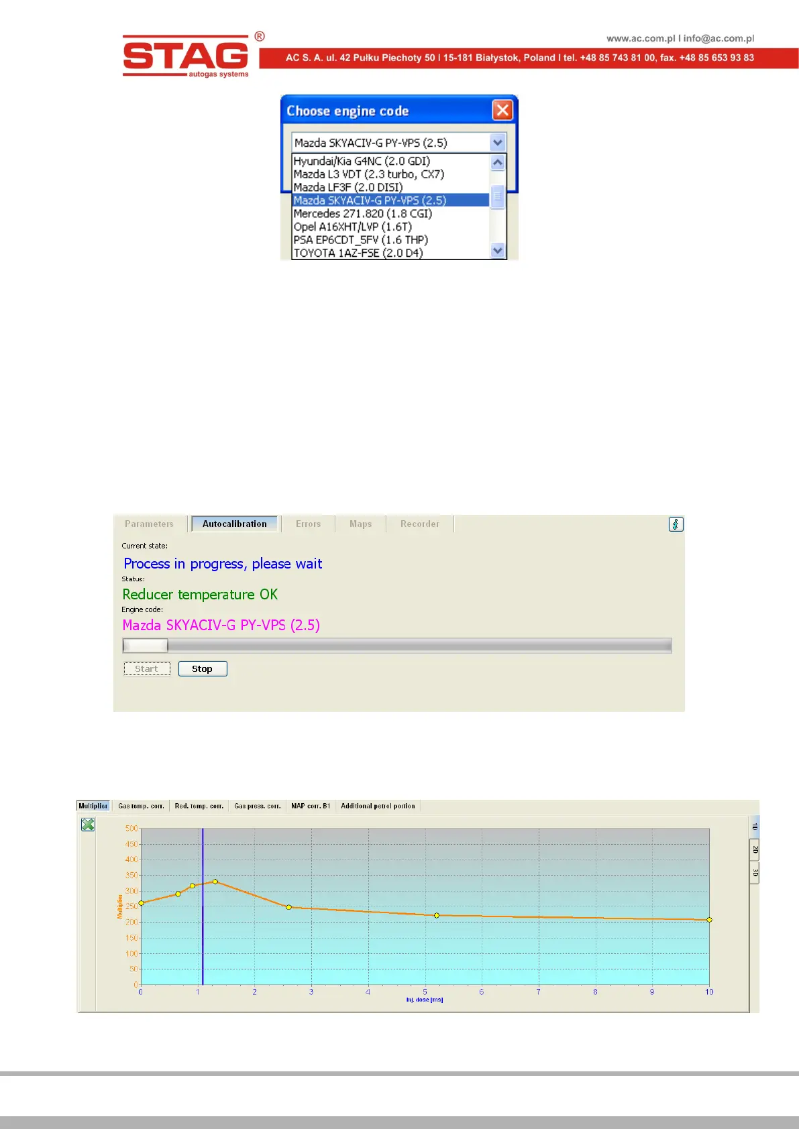Select Mazda L3 VDT (2.3 turbo, CX7)
Viewport: 799px width, 1129px height.
(390, 174)
